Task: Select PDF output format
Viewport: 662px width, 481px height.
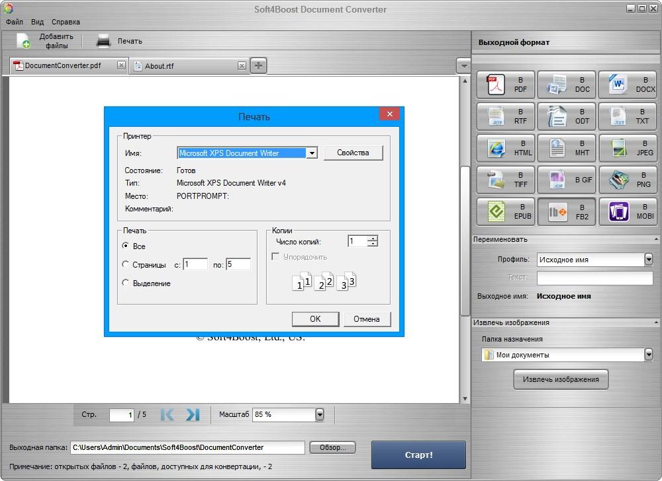Action: tap(506, 85)
